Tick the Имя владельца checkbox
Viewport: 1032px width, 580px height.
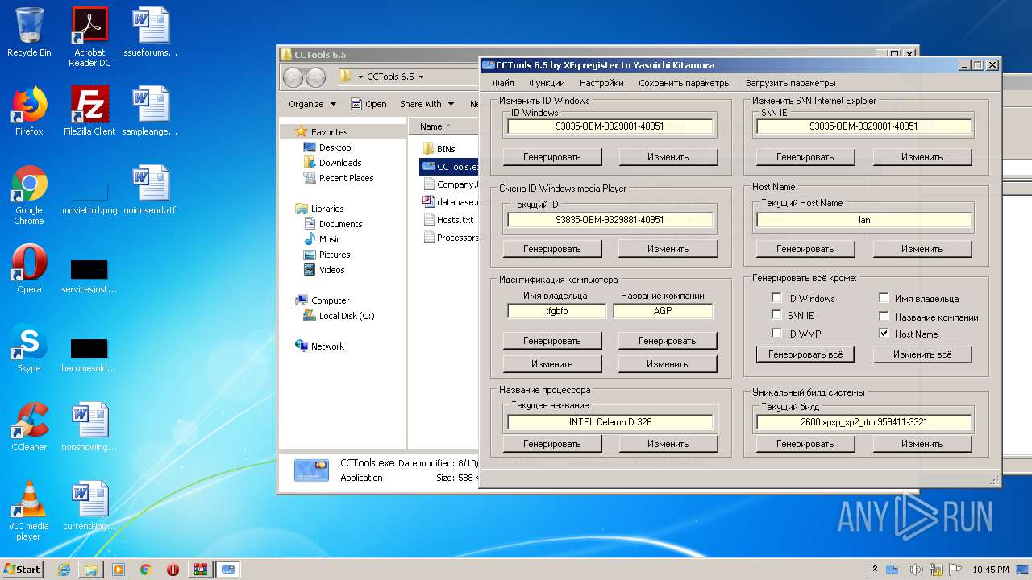click(884, 298)
